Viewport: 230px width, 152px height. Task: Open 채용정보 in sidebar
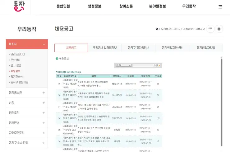[x=16, y=71]
